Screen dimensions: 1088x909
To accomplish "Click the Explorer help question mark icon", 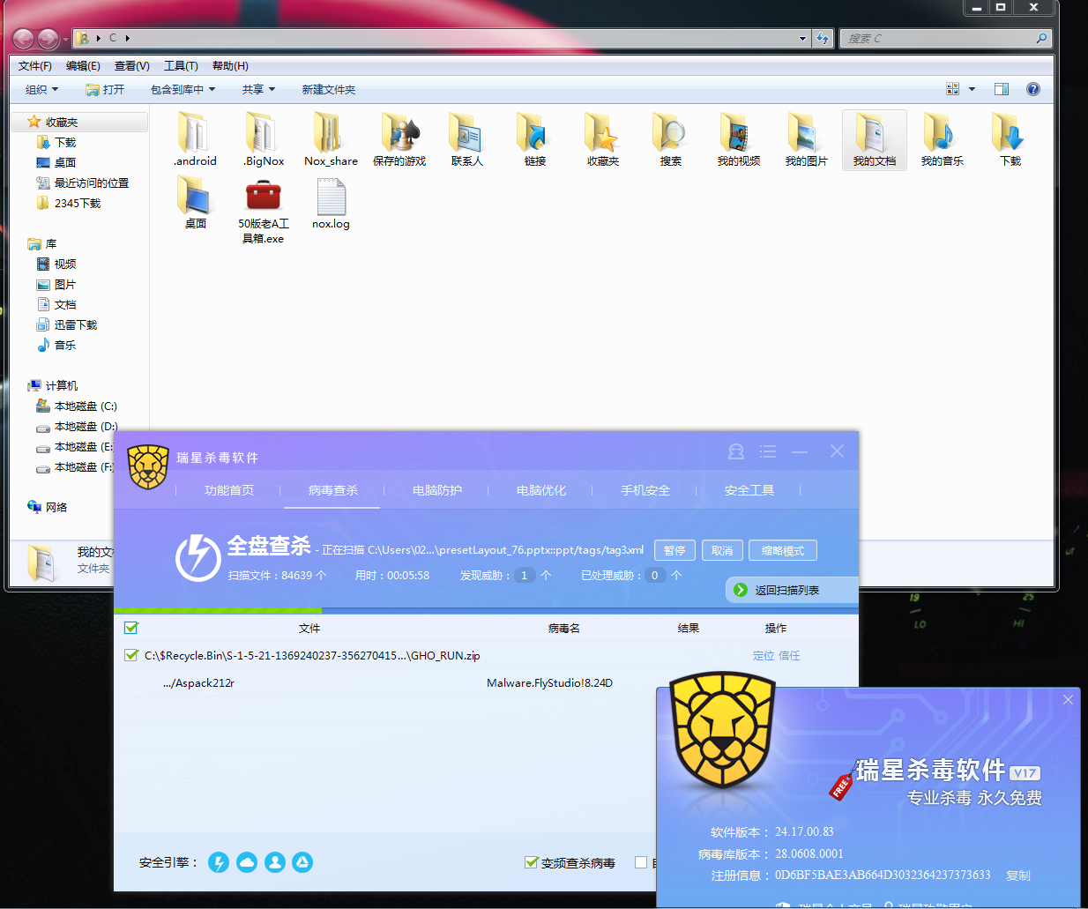I will [1033, 89].
